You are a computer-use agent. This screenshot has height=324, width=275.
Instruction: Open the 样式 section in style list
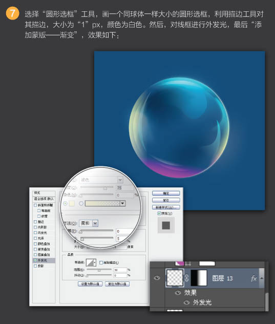coord(44,193)
